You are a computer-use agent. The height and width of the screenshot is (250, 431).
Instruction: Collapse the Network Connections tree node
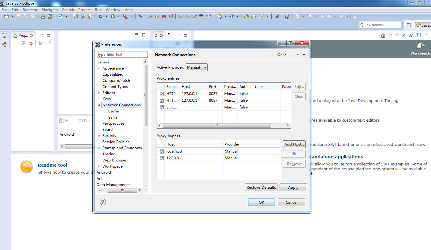point(99,105)
